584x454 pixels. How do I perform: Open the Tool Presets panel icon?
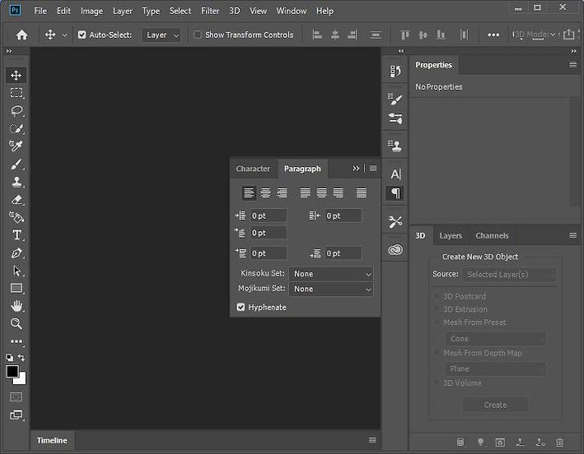(395, 222)
